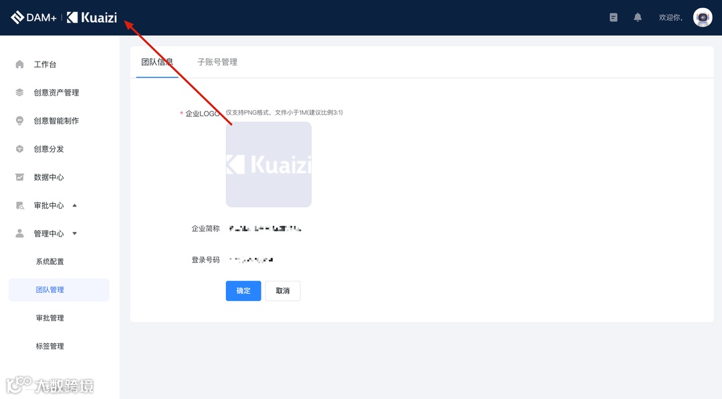Image resolution: width=722 pixels, height=399 pixels.
Task: Collapse the 管理中心 section arrow
Action: 74,233
